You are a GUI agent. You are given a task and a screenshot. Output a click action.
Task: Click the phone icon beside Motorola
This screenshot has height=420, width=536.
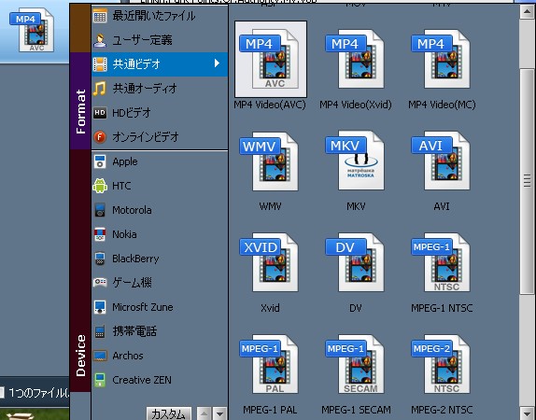[100, 210]
